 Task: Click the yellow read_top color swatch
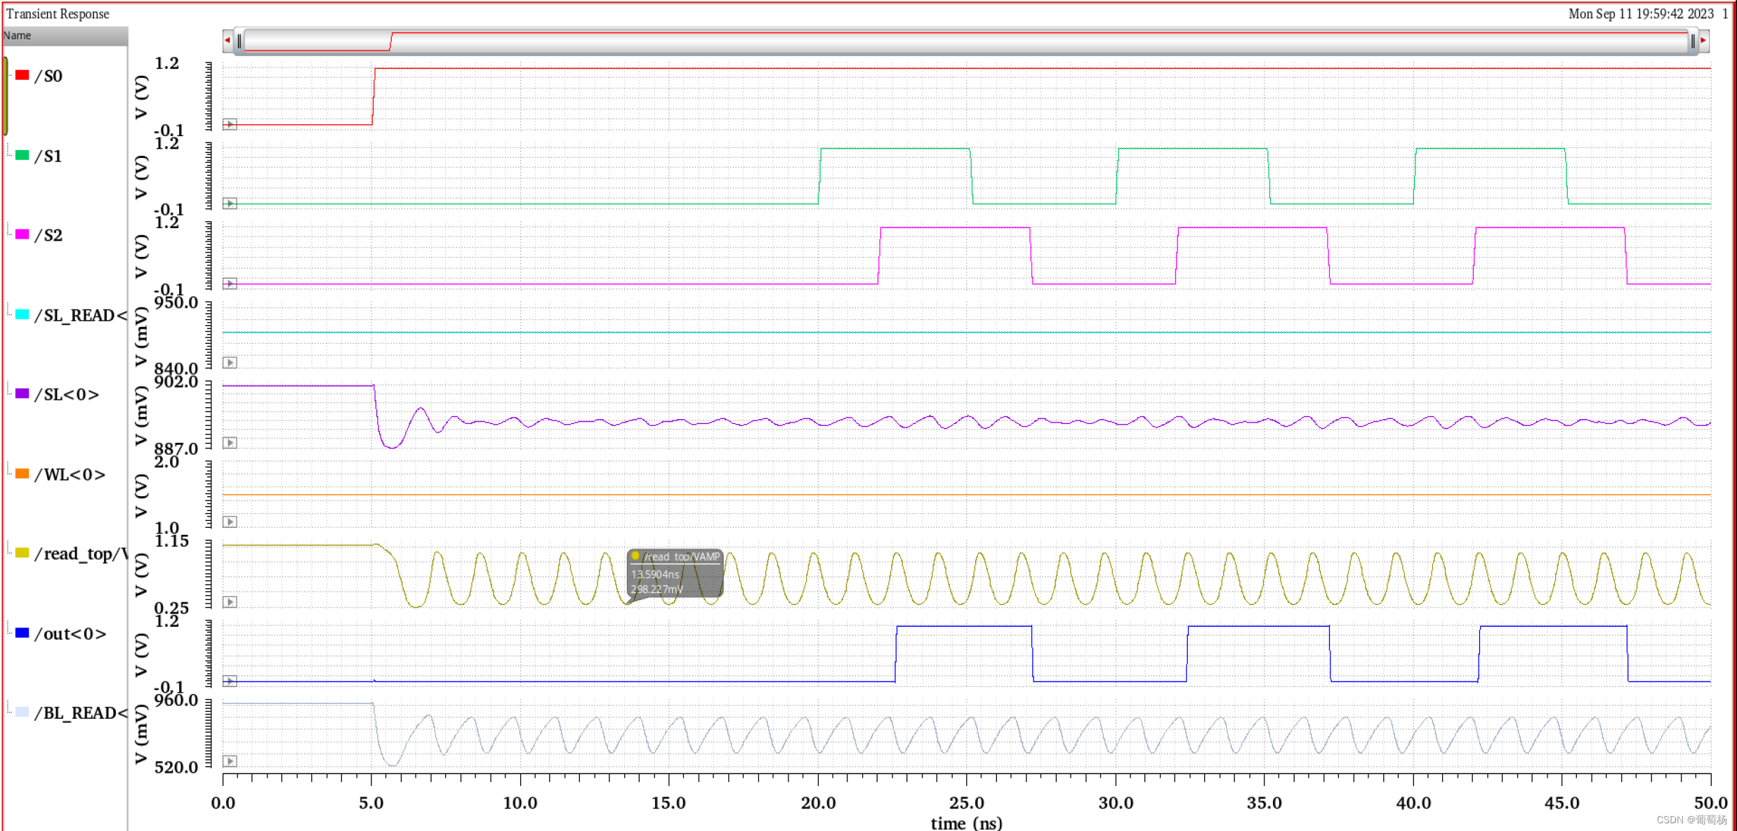coord(22,553)
